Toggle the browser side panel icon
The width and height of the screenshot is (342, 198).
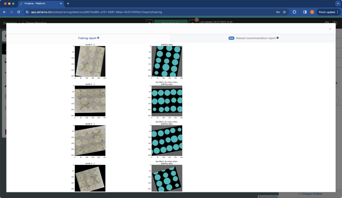(x=305, y=12)
